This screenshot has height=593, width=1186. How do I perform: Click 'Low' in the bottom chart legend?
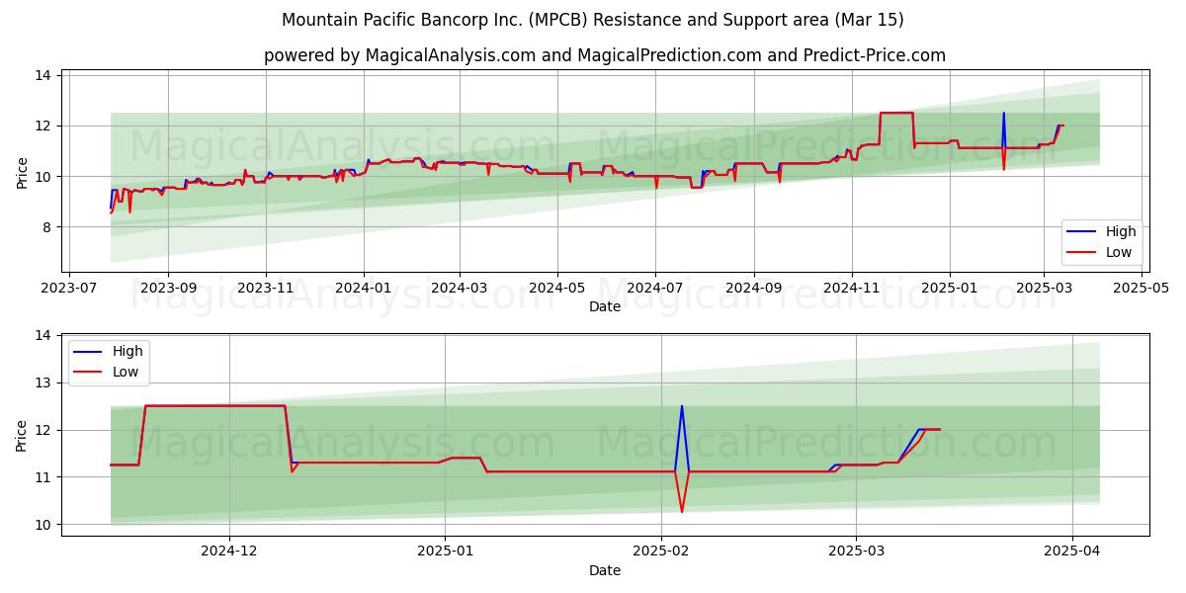click(127, 372)
